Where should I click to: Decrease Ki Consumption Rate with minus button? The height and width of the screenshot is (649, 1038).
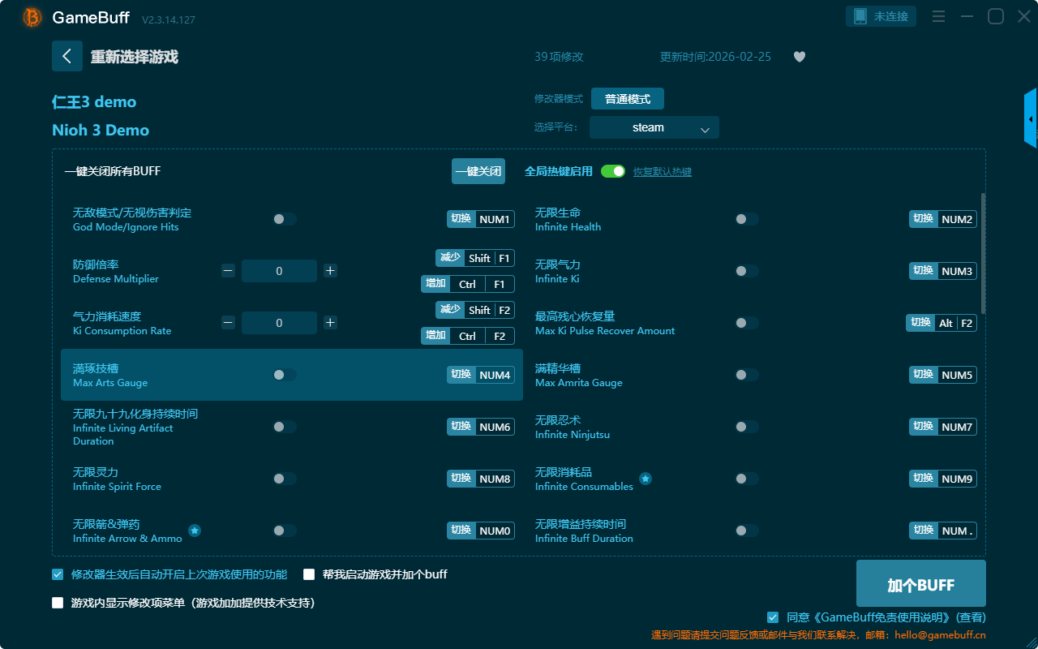point(229,323)
